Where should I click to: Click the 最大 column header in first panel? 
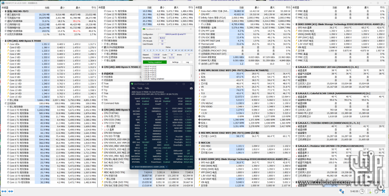click(x=73, y=8)
